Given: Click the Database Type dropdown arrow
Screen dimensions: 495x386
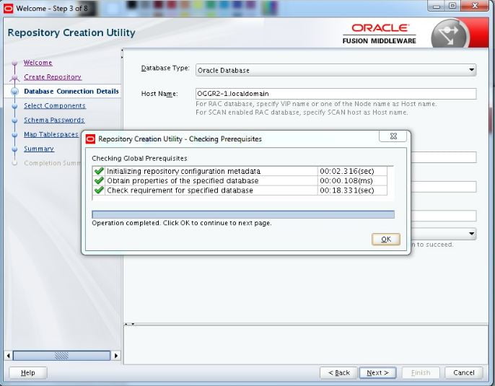Looking at the screenshot, I should (471, 70).
